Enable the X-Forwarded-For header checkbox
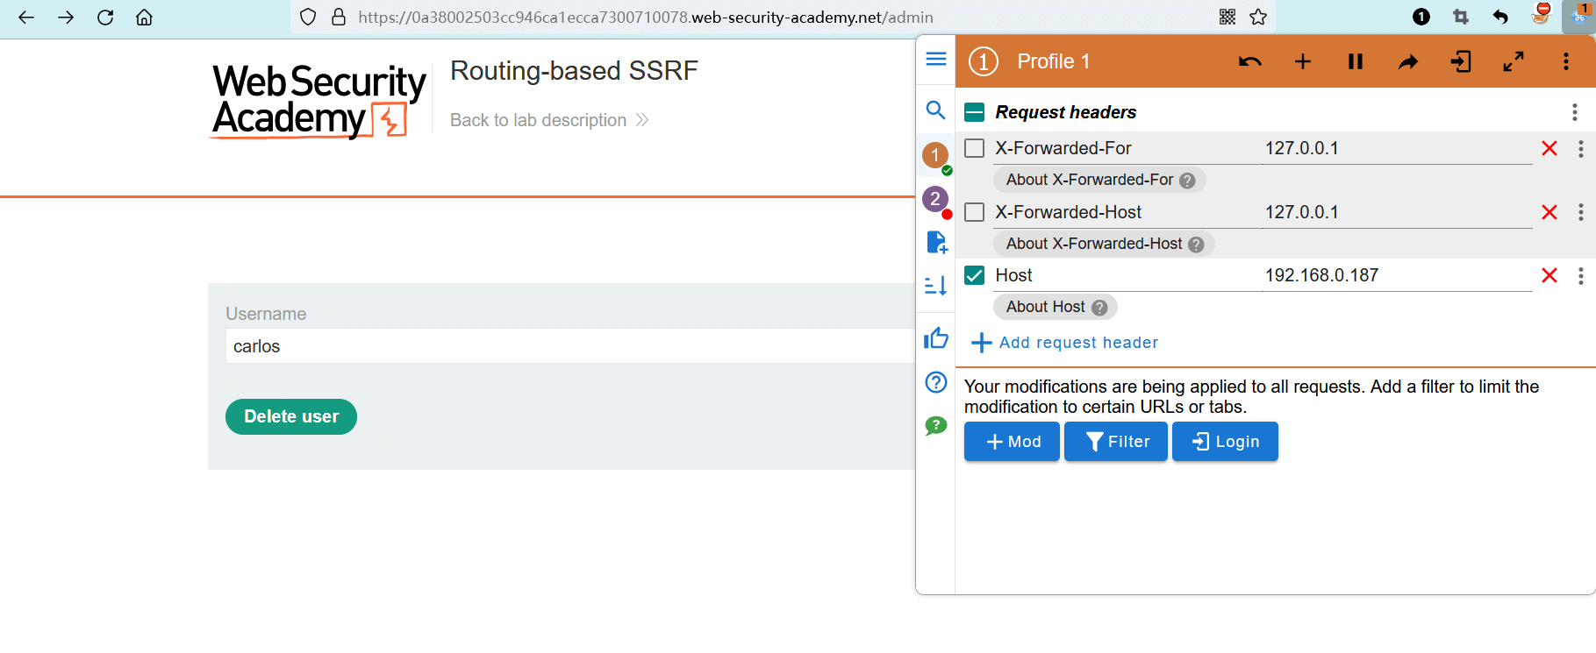This screenshot has height=653, width=1596. coord(974,148)
